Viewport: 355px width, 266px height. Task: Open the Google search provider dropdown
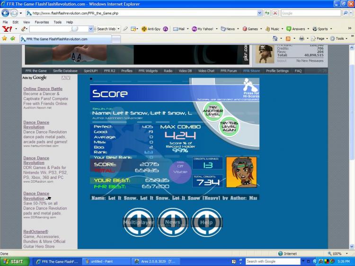tap(351, 13)
